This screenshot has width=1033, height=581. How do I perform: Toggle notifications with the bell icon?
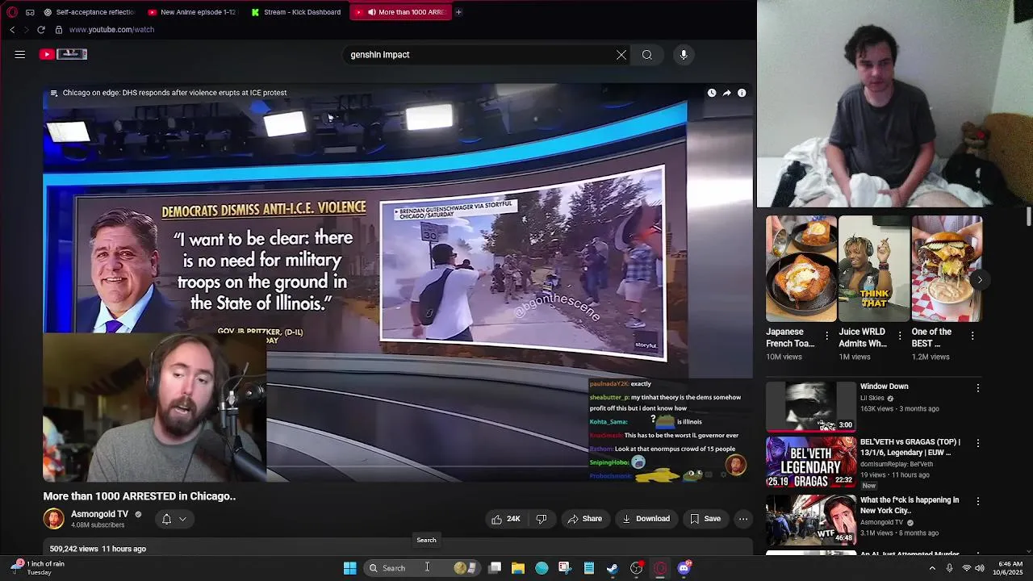pos(166,519)
